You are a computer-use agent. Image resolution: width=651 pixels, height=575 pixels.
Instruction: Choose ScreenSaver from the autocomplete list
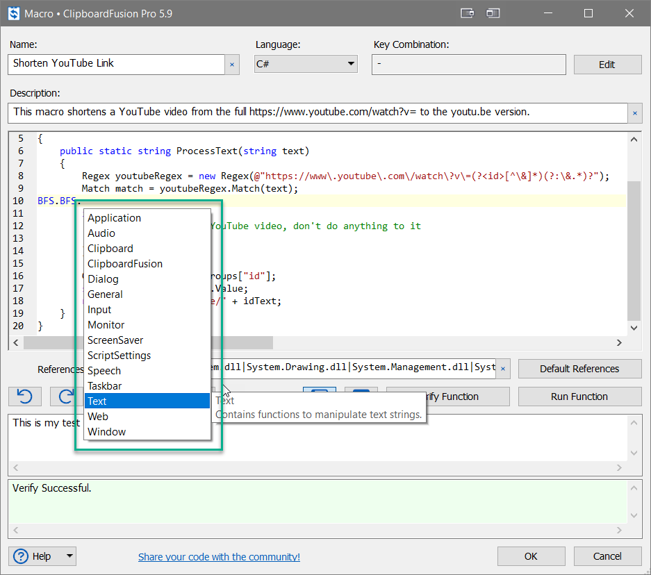pyautogui.click(x=147, y=340)
